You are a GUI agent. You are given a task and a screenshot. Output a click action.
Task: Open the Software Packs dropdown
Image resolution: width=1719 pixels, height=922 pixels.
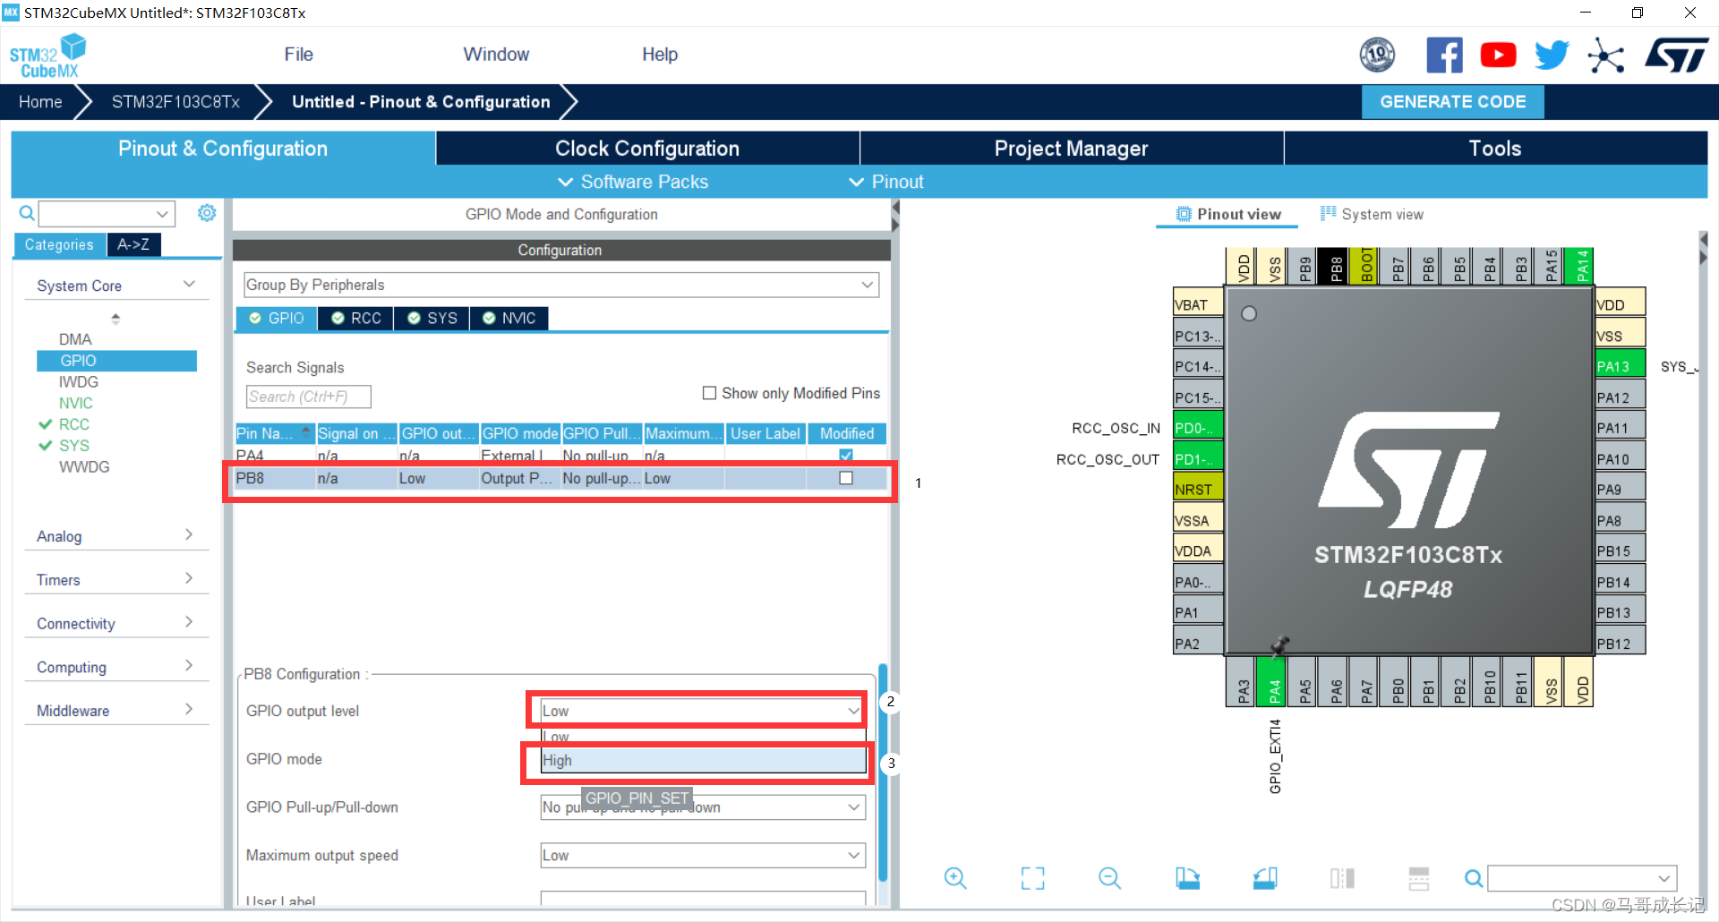[633, 182]
